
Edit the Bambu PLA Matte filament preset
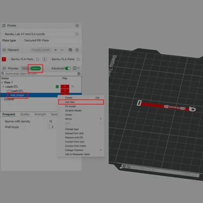tap(79, 59)
